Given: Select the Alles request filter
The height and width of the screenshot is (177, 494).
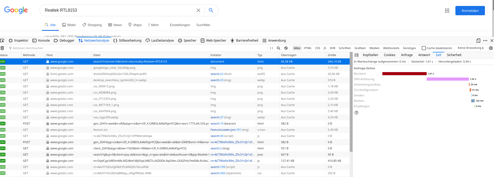Looking at the screenshot, I should point(297,48).
